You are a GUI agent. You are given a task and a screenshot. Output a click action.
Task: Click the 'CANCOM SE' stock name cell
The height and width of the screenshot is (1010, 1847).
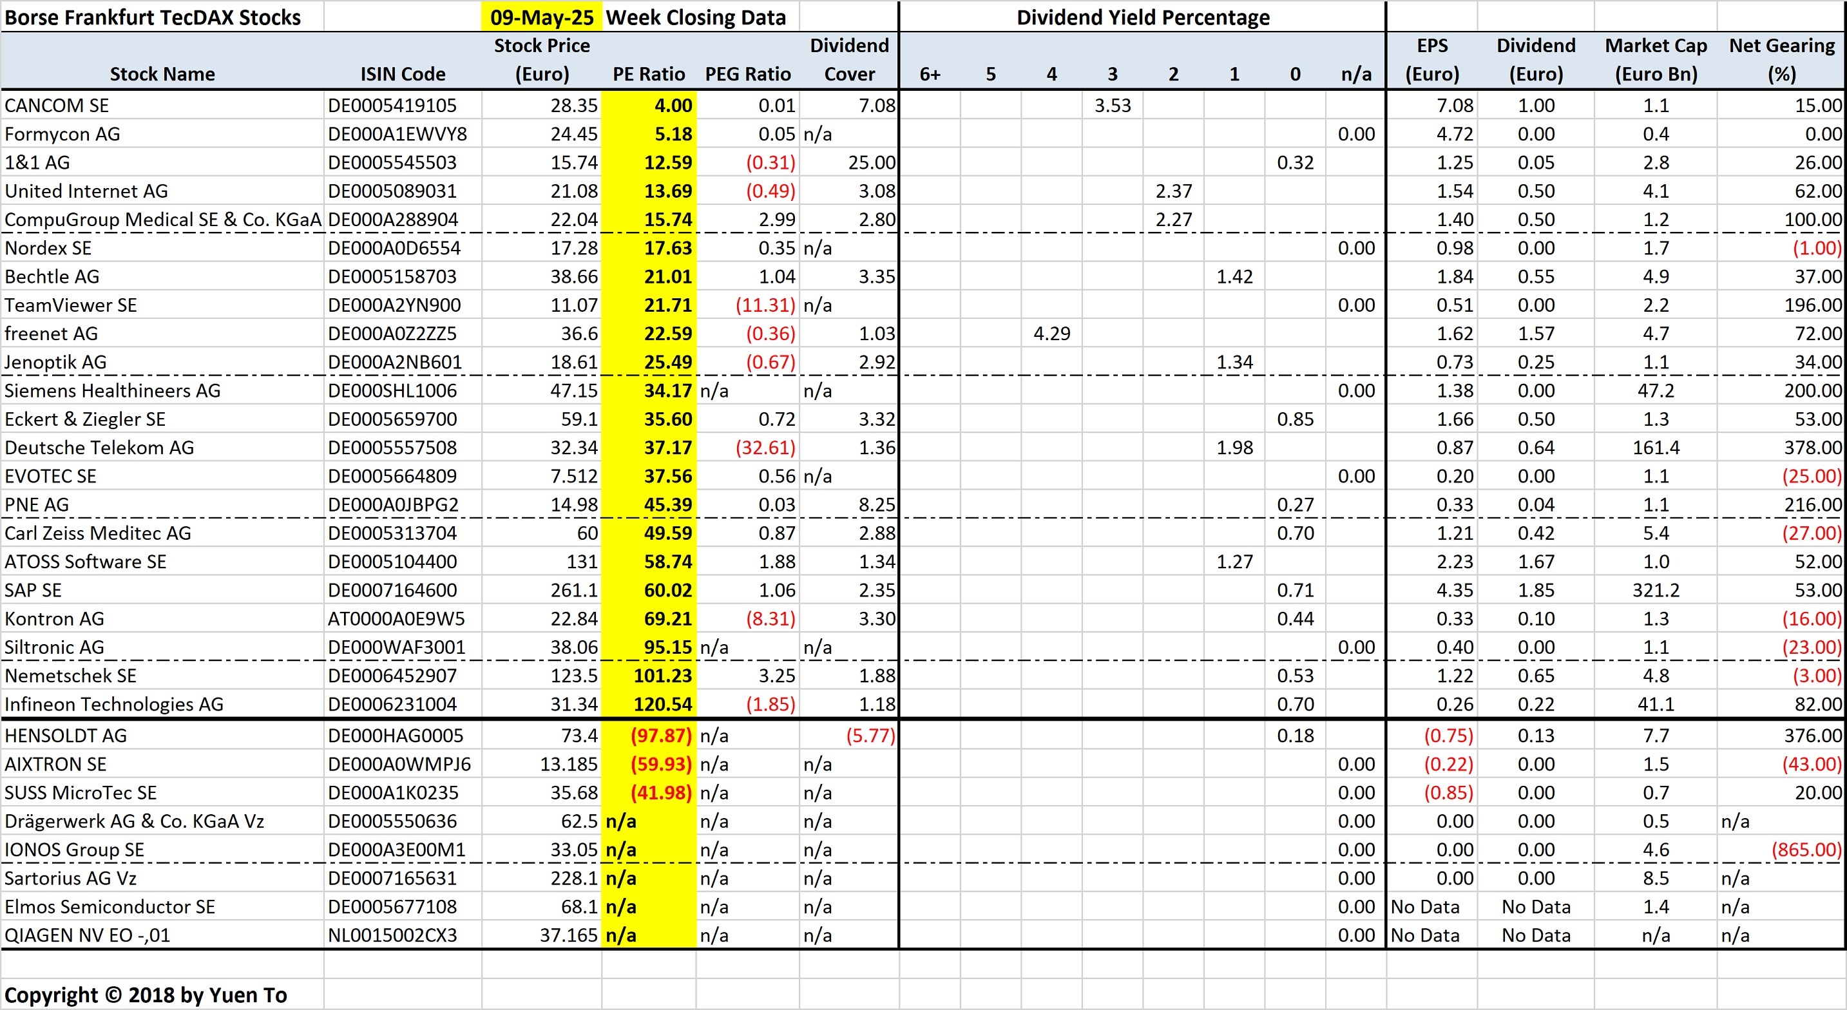point(162,106)
